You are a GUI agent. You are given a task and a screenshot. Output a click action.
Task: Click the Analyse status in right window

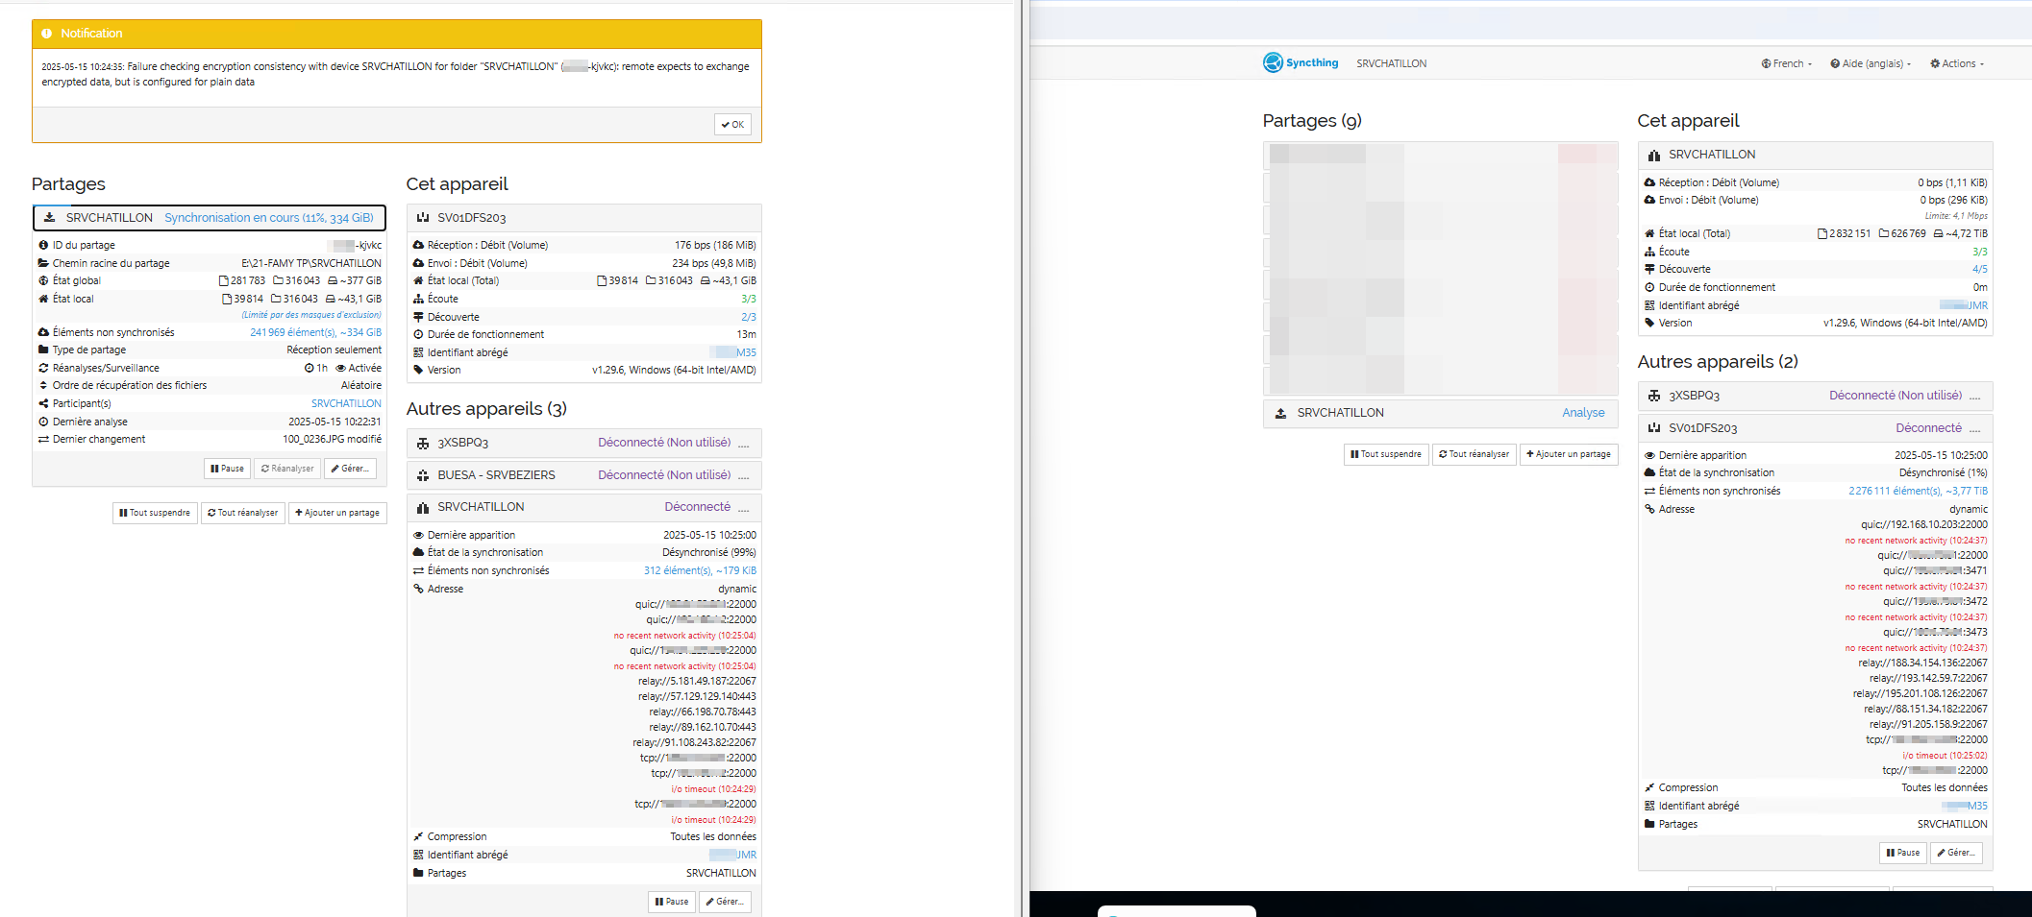tap(1583, 413)
